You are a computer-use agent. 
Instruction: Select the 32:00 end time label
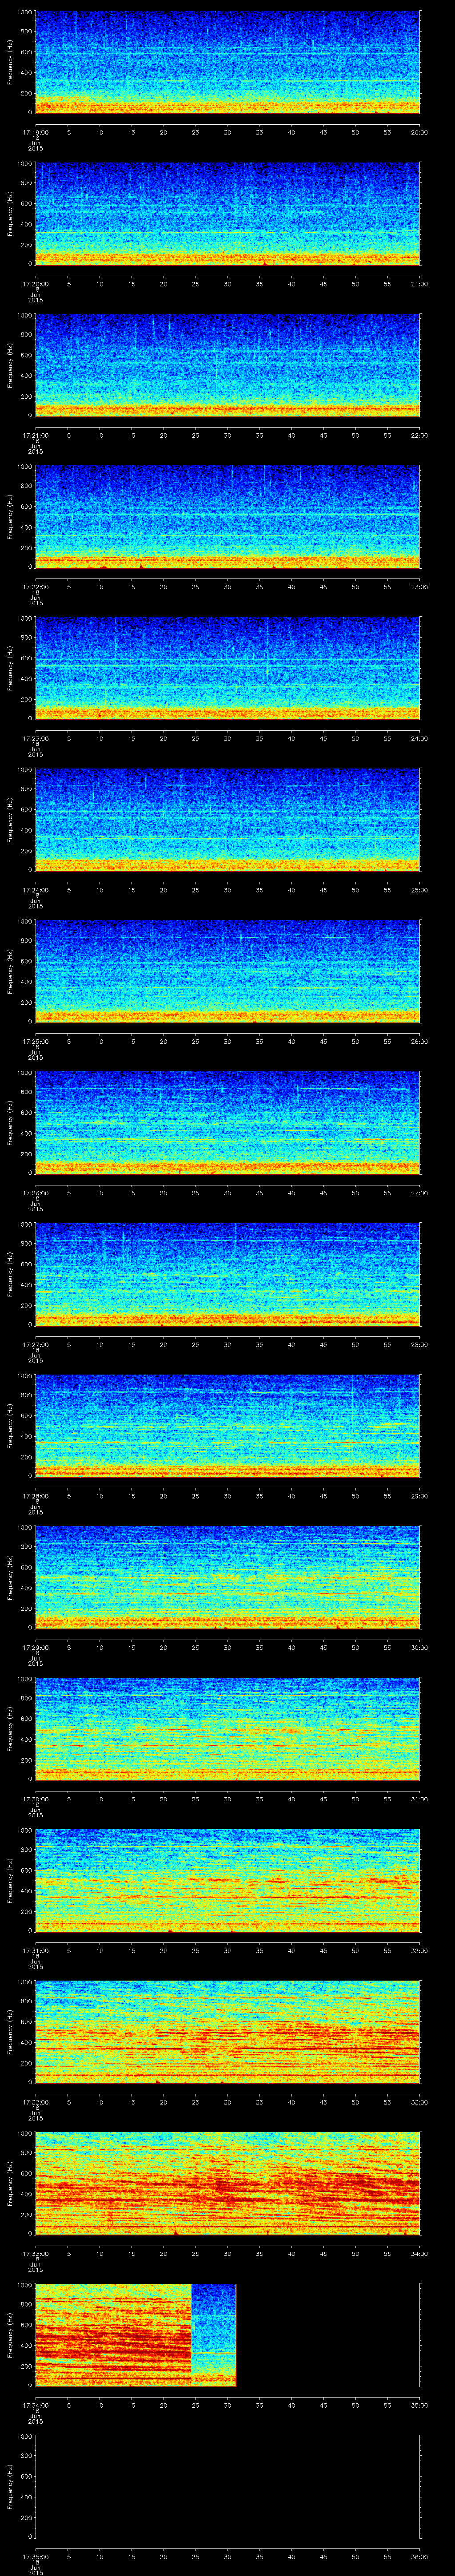pyautogui.click(x=419, y=1950)
